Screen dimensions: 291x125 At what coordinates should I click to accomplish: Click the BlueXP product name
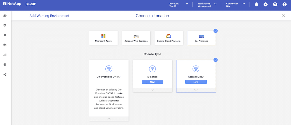(x=31, y=4)
